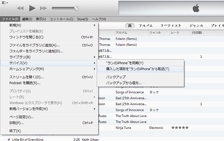Choose ページ設定(U)...
Viewport: 224px width, 141px height.
click(49, 117)
